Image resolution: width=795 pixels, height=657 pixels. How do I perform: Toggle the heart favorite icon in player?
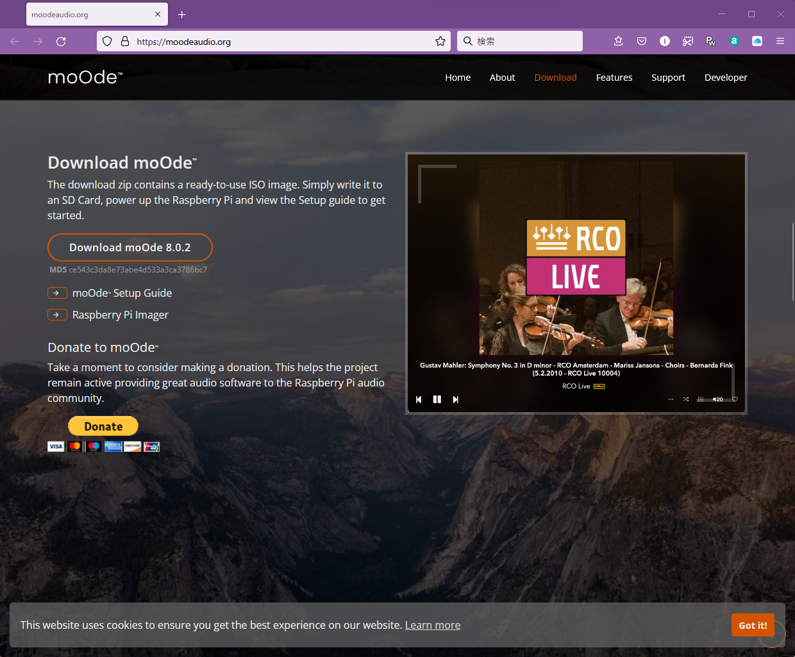(735, 399)
